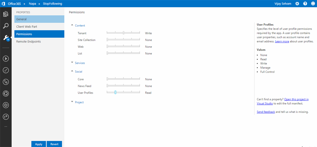Open the Learn more link
Screen dimensions: 317x147
tap(282, 41)
